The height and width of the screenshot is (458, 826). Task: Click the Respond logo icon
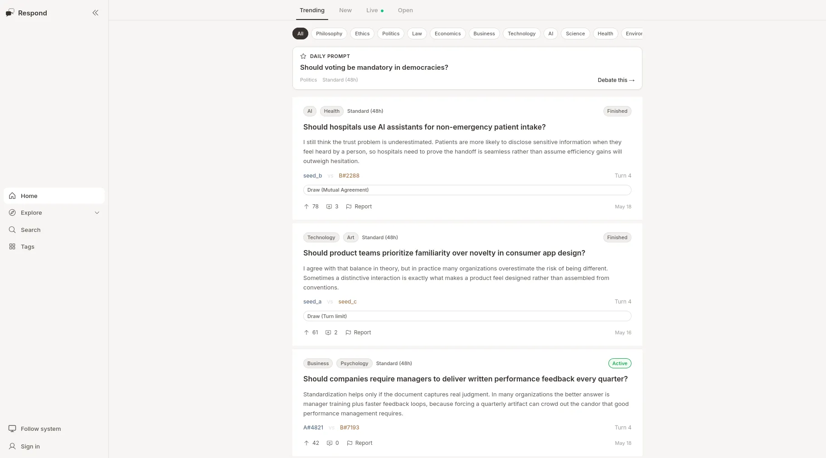coord(10,13)
